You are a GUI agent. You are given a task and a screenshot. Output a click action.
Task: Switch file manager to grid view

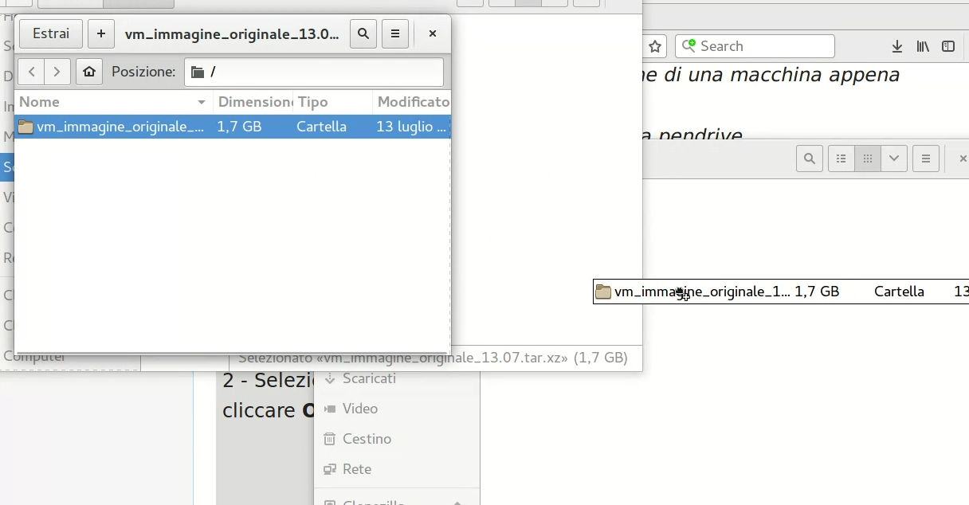click(868, 159)
